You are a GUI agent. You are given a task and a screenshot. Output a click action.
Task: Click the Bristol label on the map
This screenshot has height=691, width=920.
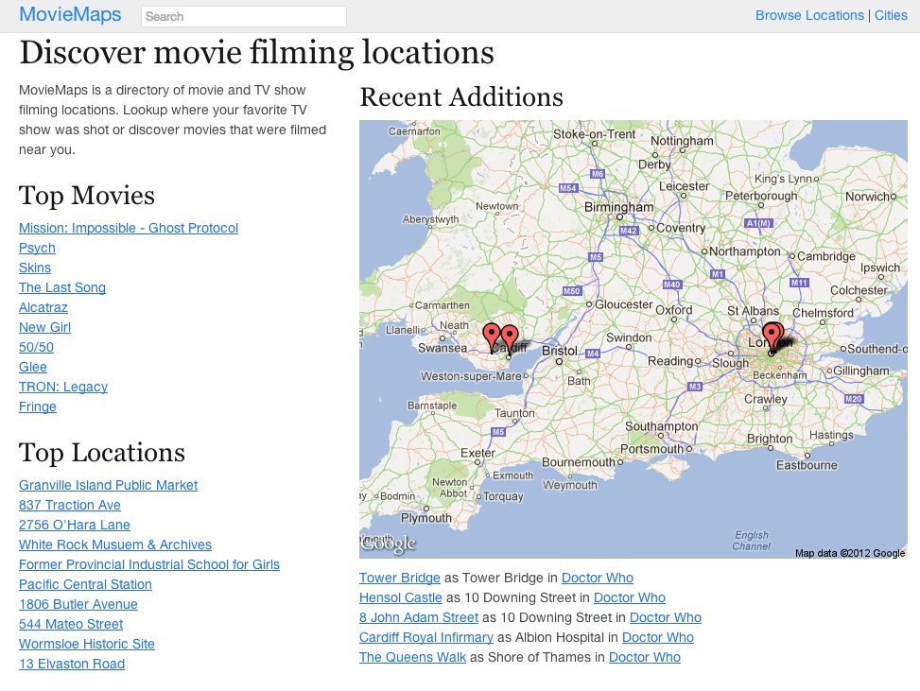click(x=559, y=351)
